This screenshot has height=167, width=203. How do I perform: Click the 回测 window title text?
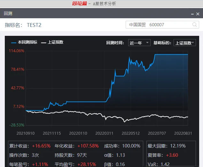coord(8,13)
